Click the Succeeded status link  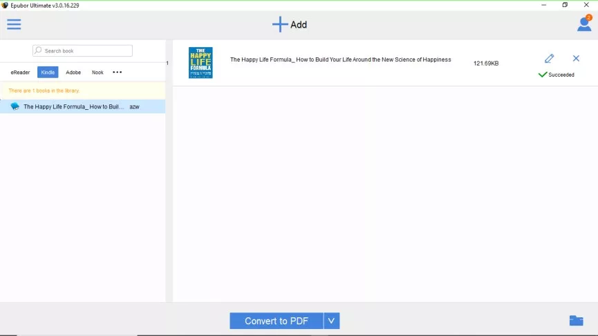[x=561, y=75]
